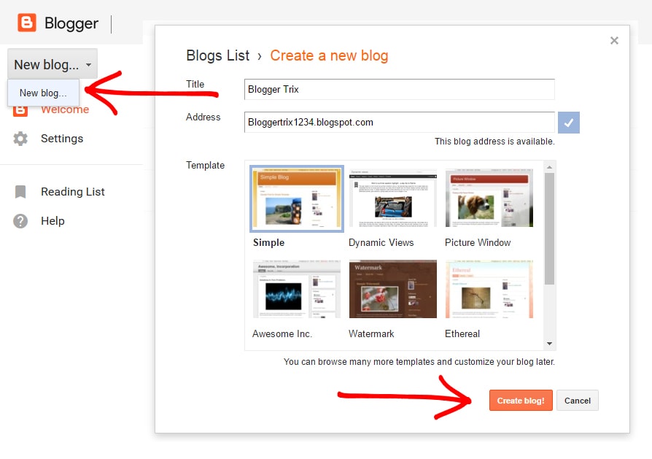Click the template list scroll down arrow
Image resolution: width=652 pixels, height=459 pixels.
(549, 344)
